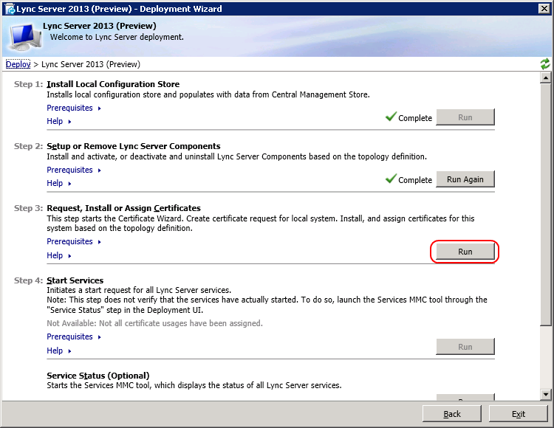Click the Step 2 green checkmark
Screen dimensions: 554x428
point(391,179)
